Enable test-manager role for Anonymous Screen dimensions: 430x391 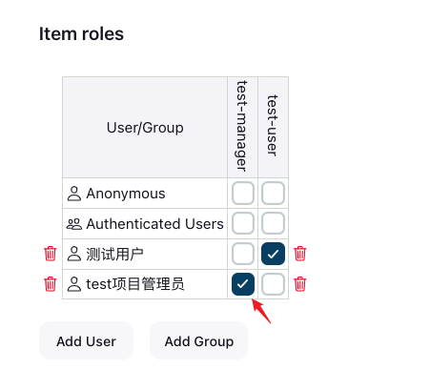point(243,193)
